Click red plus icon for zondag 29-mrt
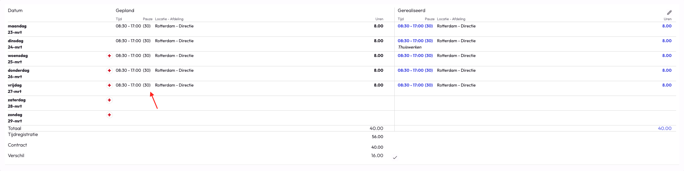 click(x=109, y=115)
